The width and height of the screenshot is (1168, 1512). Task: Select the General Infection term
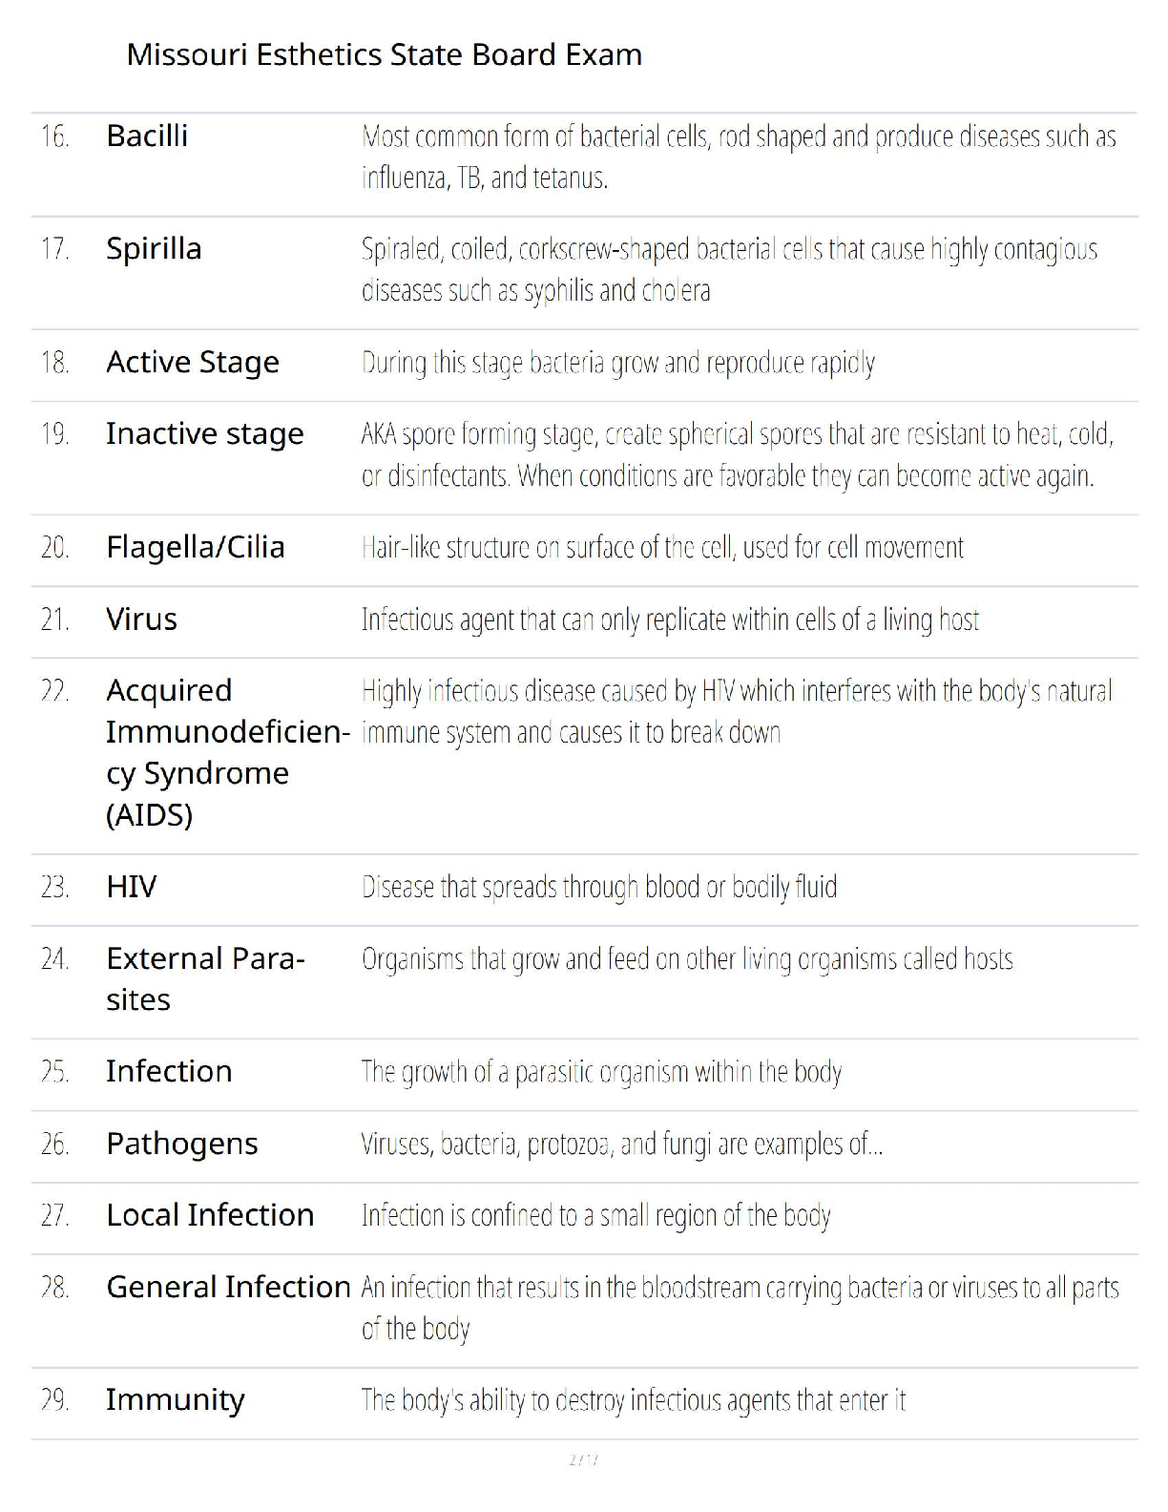tap(228, 1287)
